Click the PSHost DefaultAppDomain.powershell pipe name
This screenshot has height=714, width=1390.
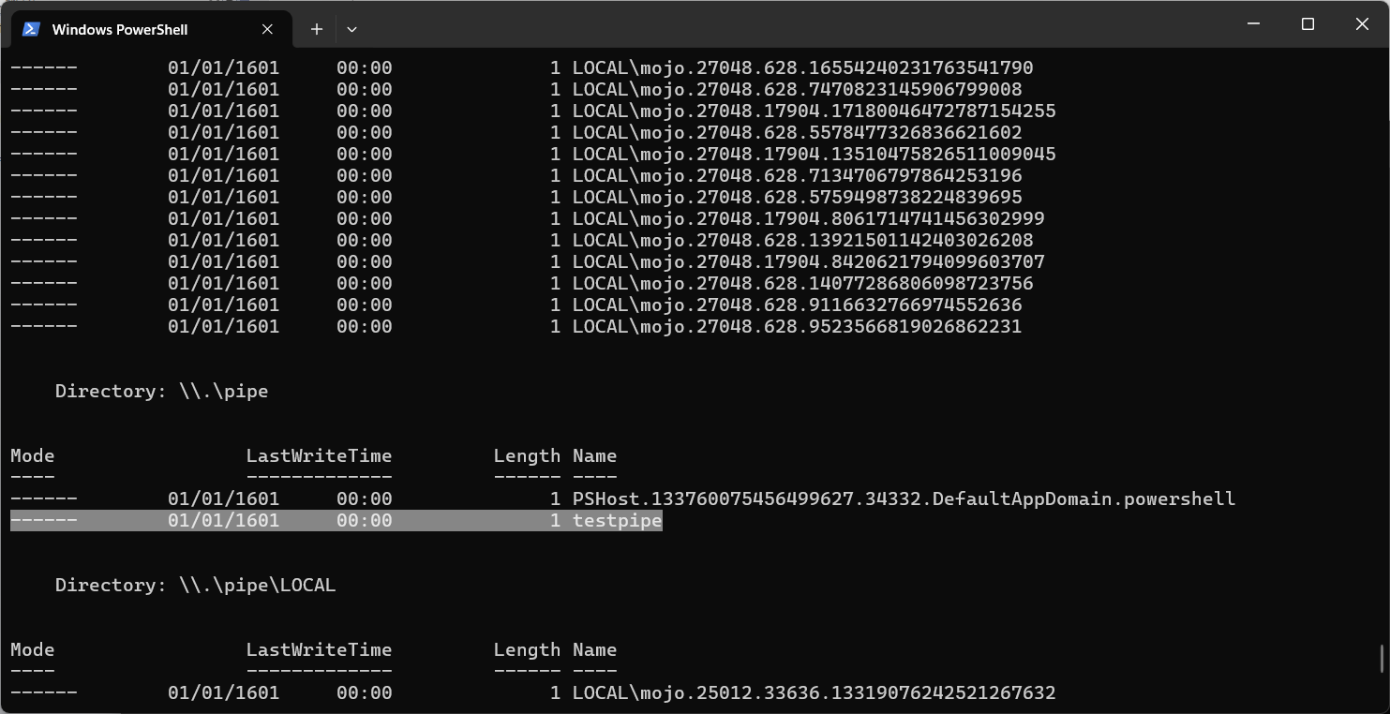tap(904, 498)
